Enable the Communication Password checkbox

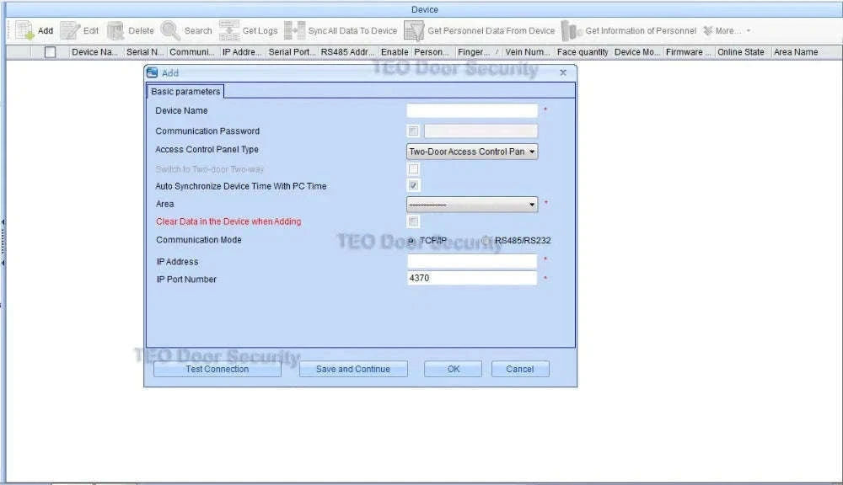pos(413,131)
